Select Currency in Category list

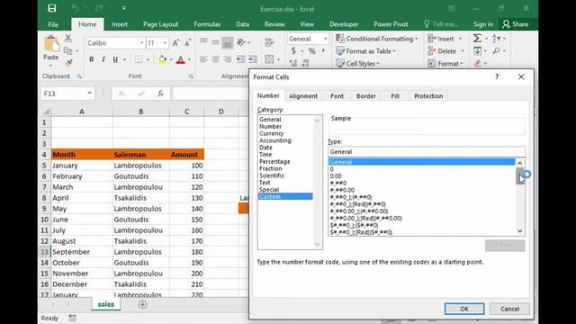(272, 133)
